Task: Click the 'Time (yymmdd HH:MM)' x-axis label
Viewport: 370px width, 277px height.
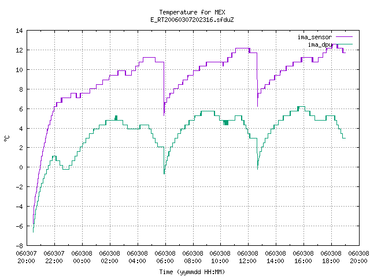Action: 192,272
